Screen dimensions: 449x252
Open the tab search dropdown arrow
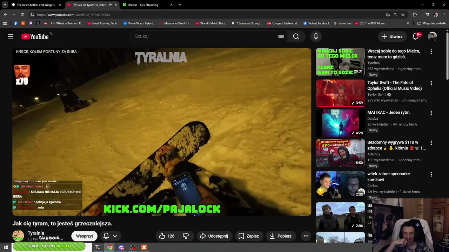pos(5,5)
